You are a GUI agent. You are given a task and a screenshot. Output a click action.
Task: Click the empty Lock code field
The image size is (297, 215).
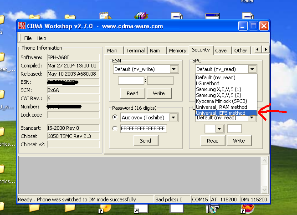(73, 115)
